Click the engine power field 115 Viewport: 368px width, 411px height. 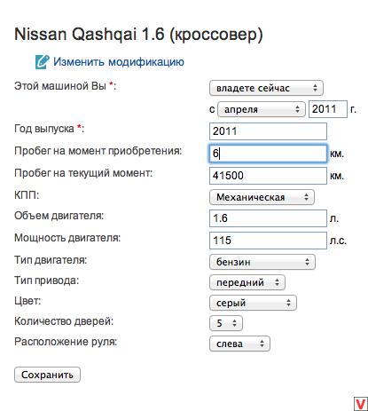click(268, 241)
